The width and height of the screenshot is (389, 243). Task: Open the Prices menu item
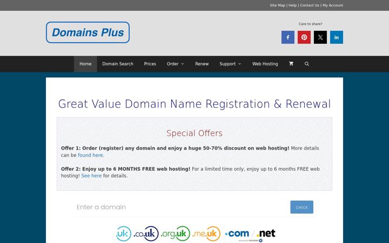pos(150,64)
